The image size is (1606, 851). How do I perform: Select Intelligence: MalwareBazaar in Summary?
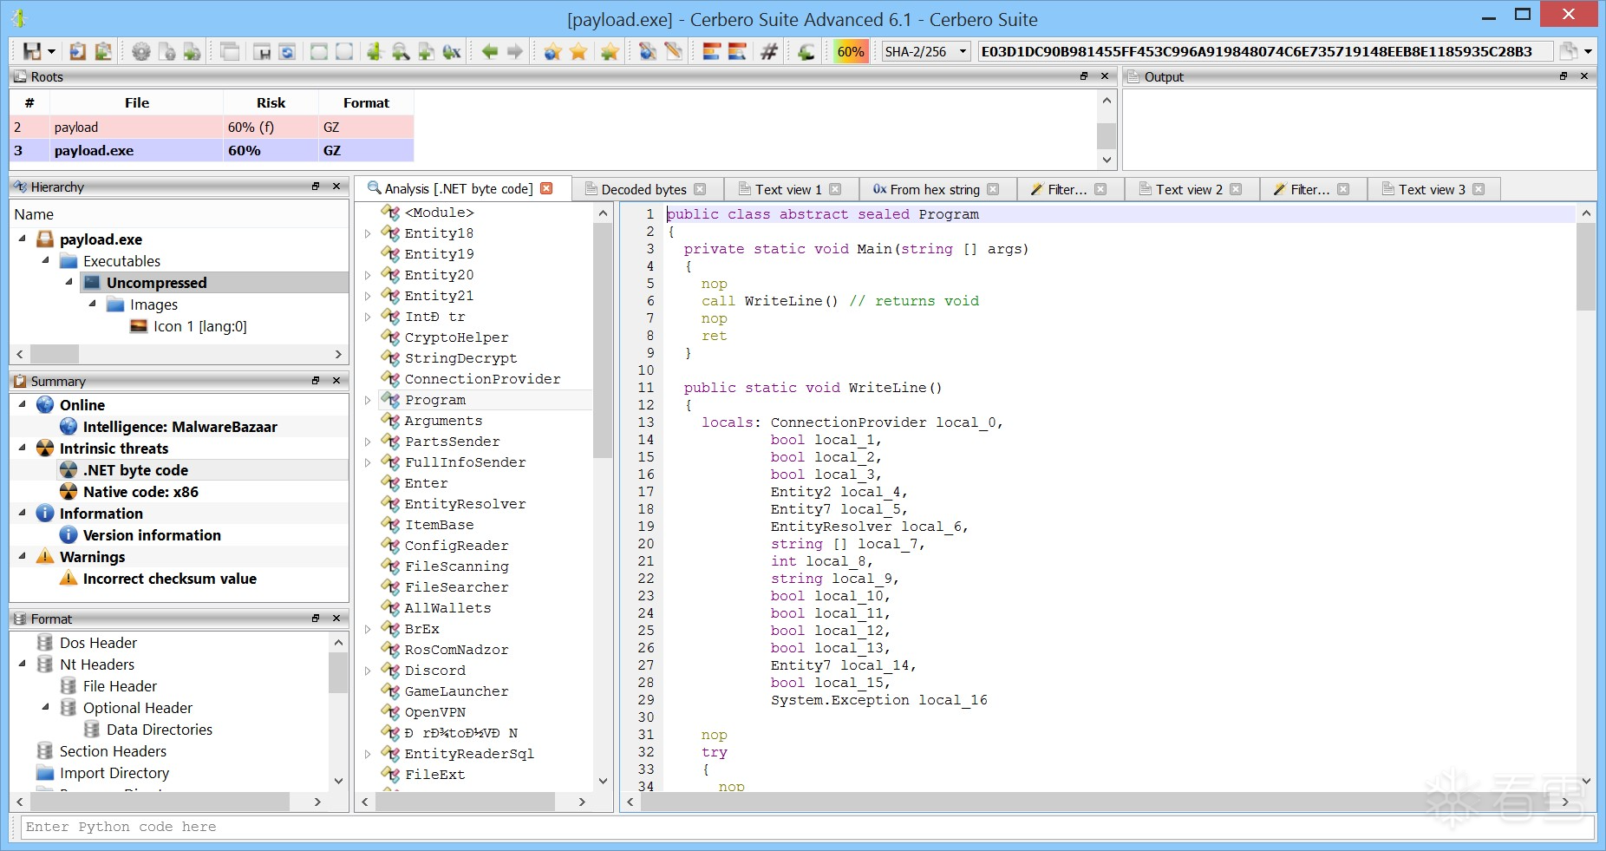click(180, 427)
